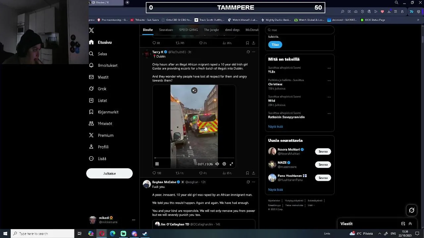Open Grok from the sidebar
The image size is (424, 238).
(x=98, y=89)
